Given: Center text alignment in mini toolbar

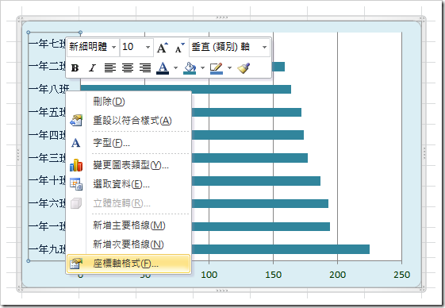Looking at the screenshot, I should [128, 68].
